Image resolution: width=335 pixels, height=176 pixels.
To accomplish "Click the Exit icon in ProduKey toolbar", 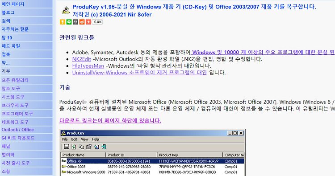I will coord(104,147).
